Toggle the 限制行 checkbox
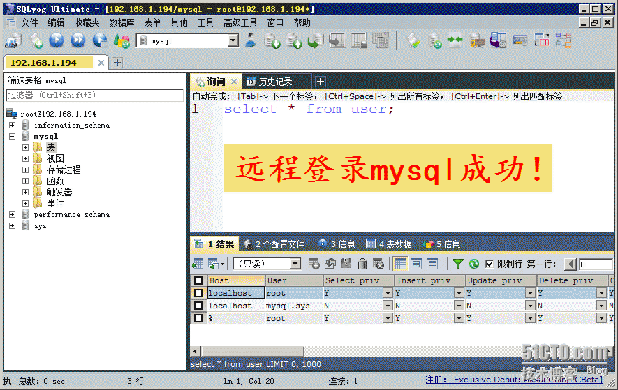 click(x=489, y=264)
